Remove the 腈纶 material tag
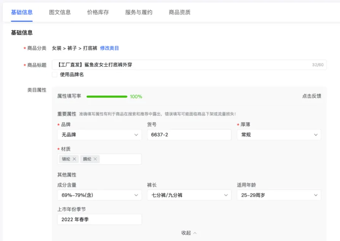This screenshot has height=241, width=340. click(95, 159)
